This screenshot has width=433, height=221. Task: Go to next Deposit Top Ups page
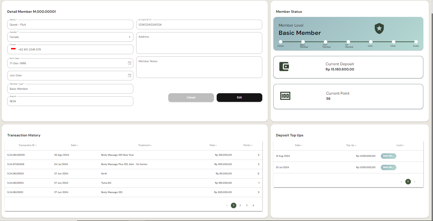pos(415,182)
